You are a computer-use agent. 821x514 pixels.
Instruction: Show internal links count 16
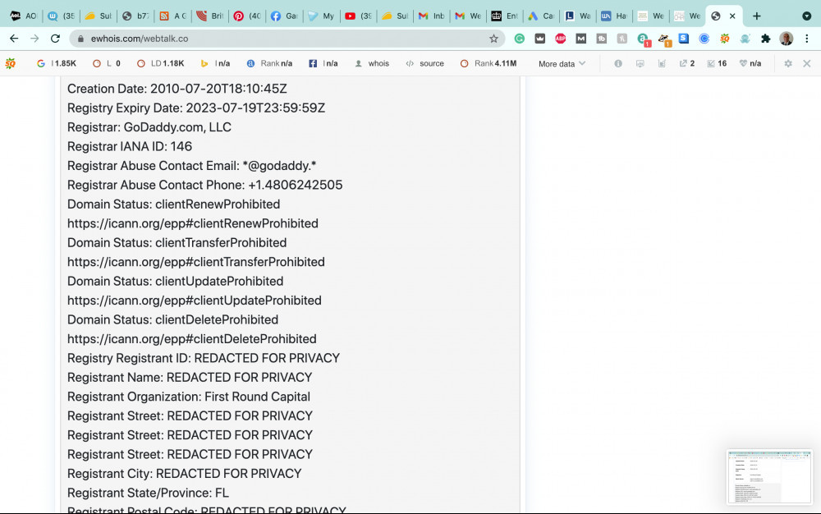717,63
